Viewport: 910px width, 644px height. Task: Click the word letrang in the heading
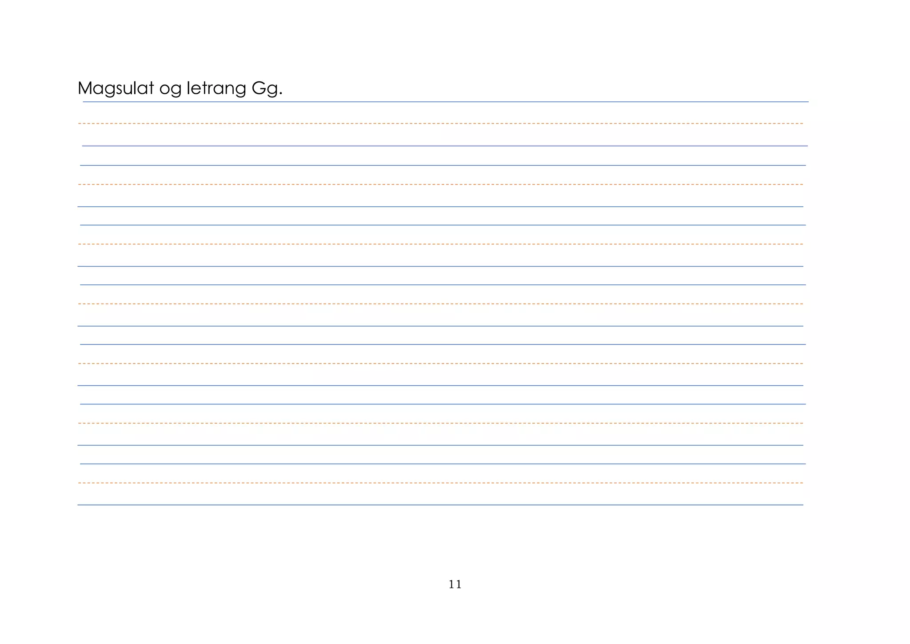tap(216, 88)
